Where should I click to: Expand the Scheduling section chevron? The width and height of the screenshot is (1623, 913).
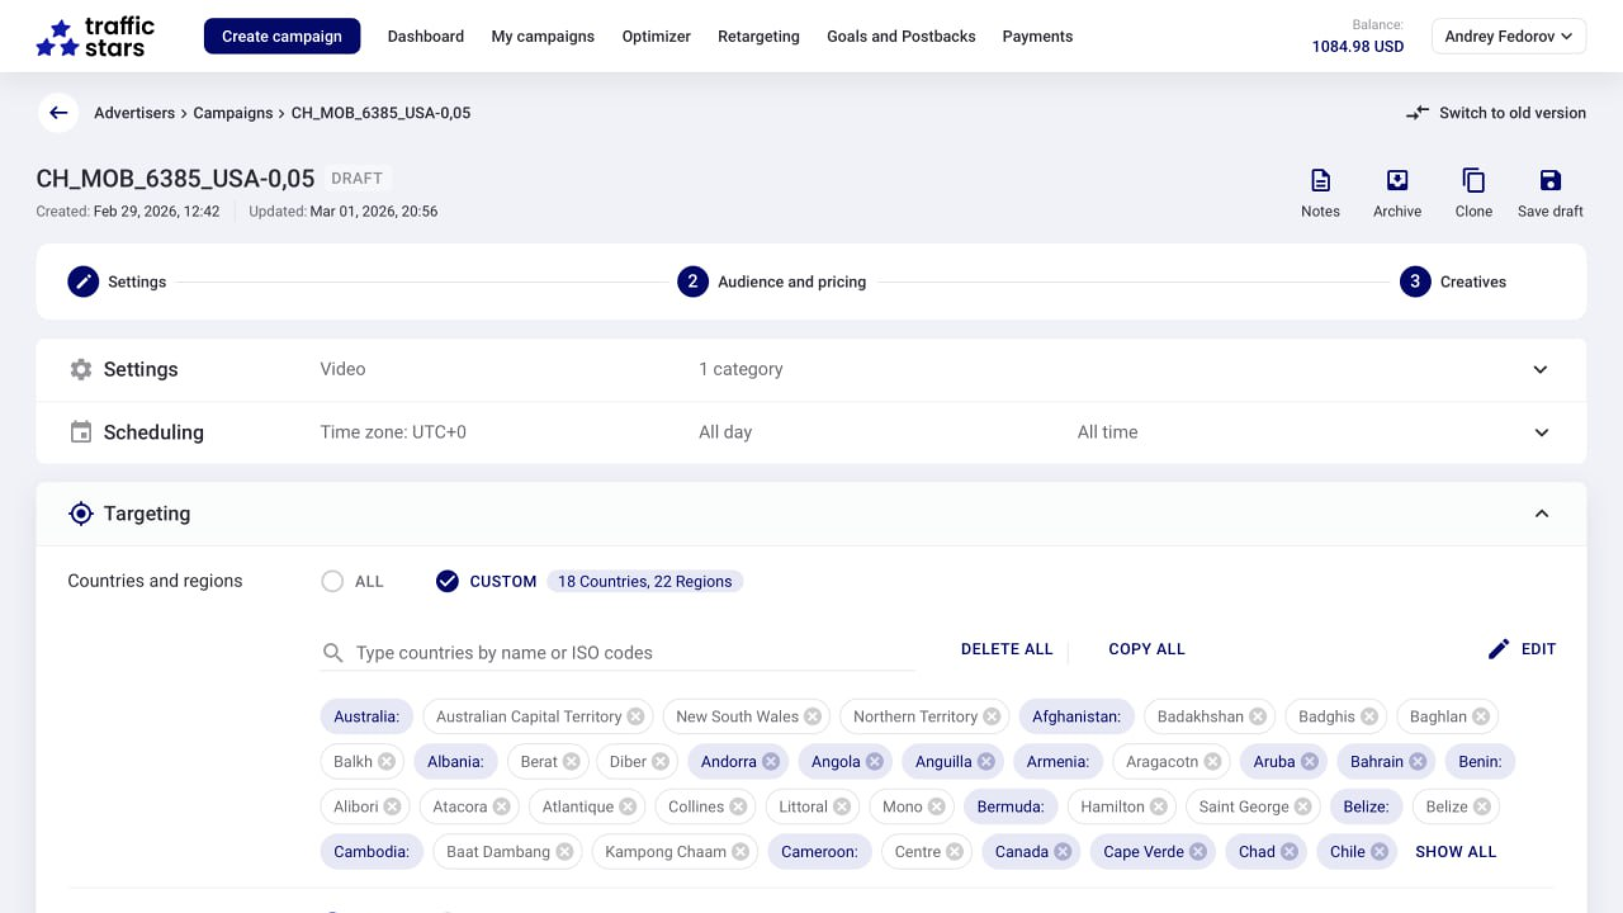pos(1541,432)
